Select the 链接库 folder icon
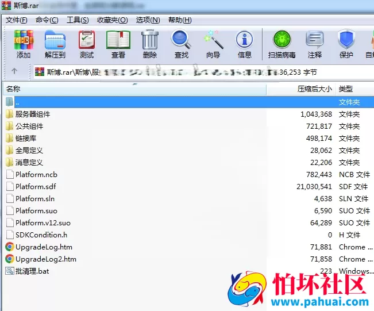Viewport: 374px width, 311px height. pos(9,138)
